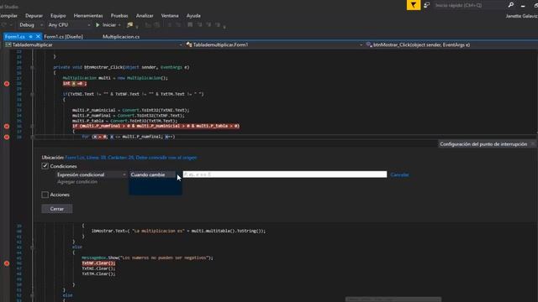Click the Cancelar link

coord(399,175)
